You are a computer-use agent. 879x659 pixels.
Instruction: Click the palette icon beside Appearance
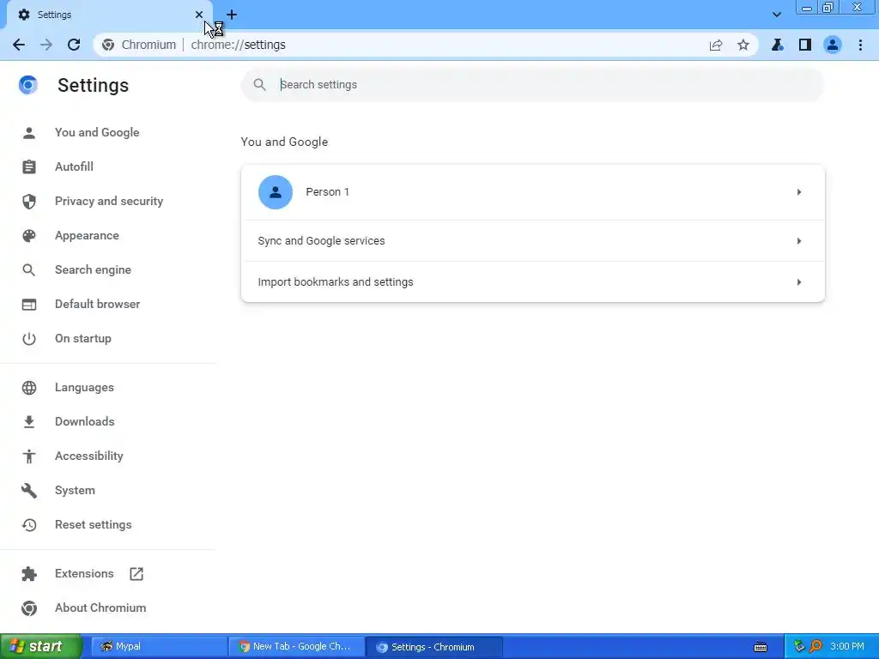[29, 236]
